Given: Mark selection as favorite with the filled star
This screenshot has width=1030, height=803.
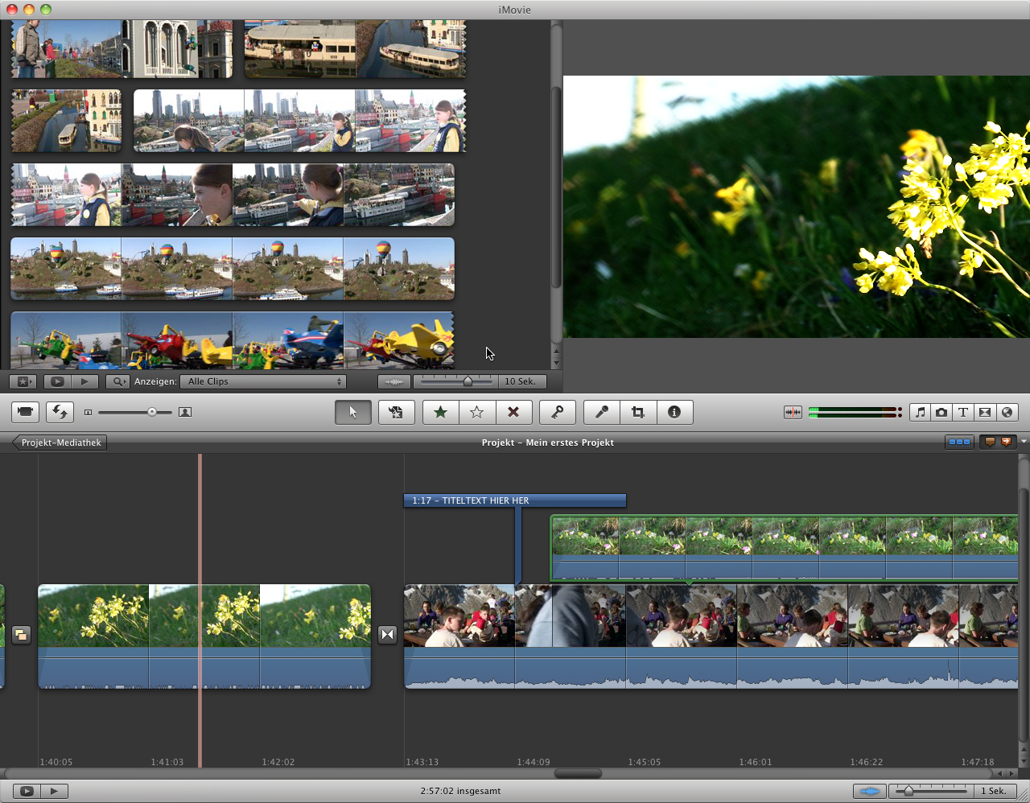Looking at the screenshot, I should pos(440,412).
